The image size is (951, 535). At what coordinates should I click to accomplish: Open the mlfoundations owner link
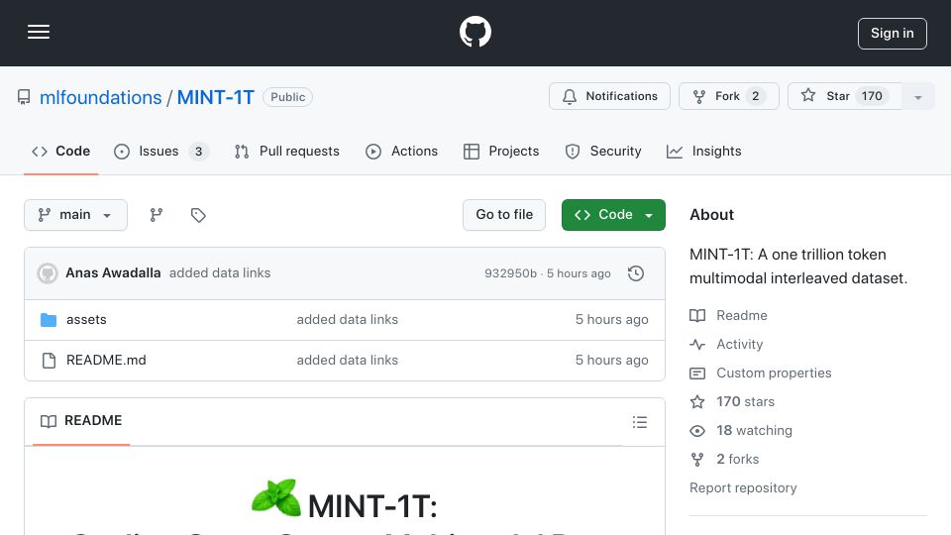click(x=101, y=97)
